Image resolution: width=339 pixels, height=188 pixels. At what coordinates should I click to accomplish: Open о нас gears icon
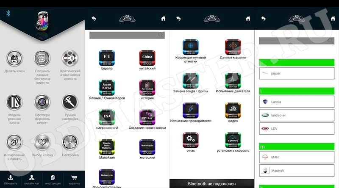point(190,140)
